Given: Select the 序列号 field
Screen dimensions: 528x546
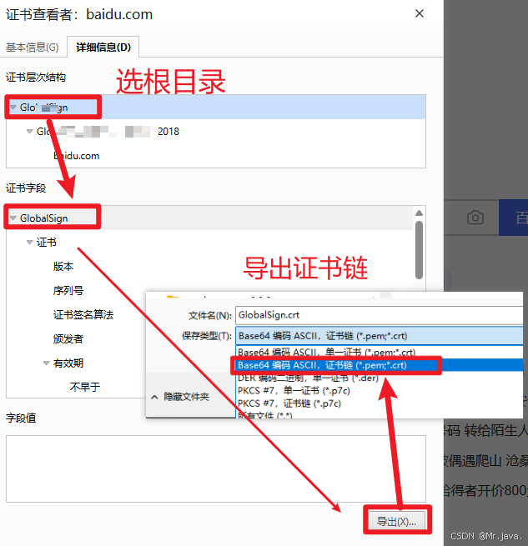Looking at the screenshot, I should tap(68, 290).
